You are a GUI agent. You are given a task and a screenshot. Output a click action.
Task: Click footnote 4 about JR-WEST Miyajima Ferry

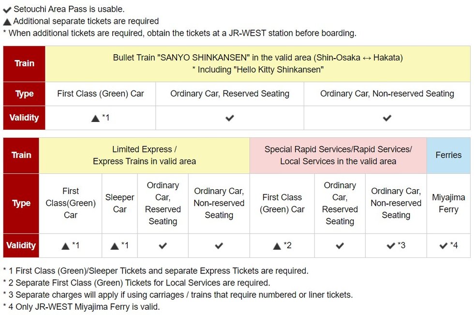(81, 307)
